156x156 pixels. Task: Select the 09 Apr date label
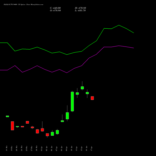click(66, 148)
